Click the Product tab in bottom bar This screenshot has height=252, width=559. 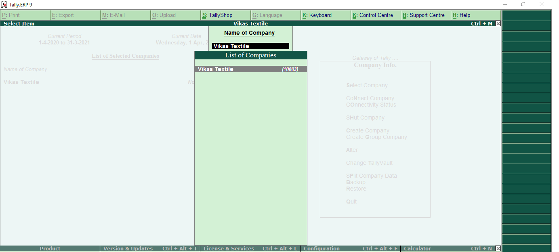click(x=50, y=249)
